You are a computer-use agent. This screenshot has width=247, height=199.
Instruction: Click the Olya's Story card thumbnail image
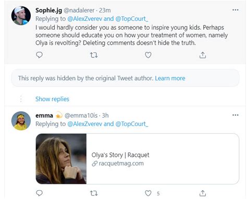(61, 159)
